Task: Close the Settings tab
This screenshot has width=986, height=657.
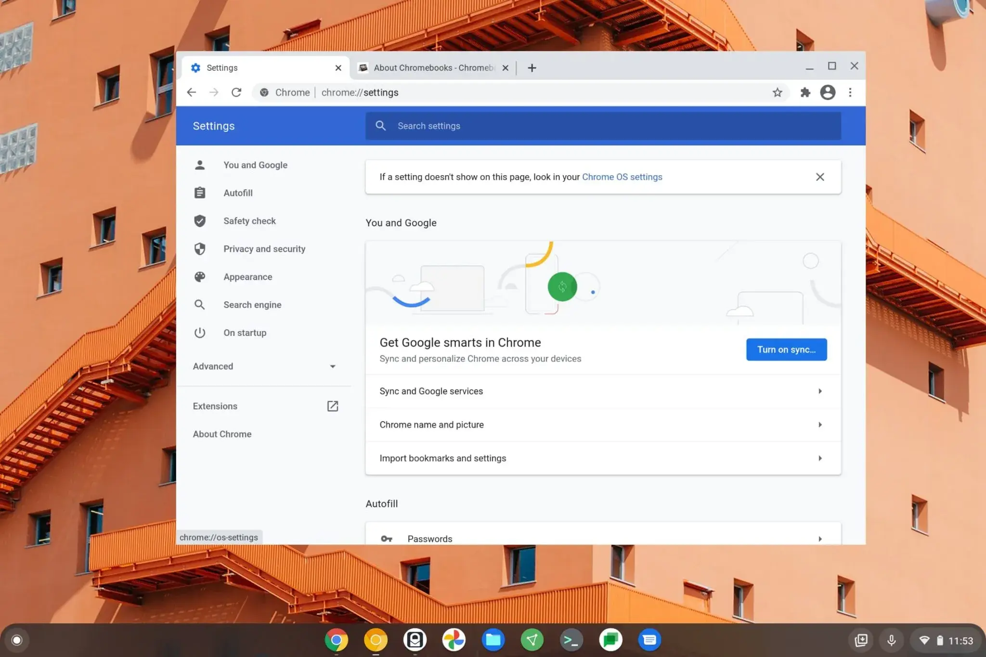Action: pyautogui.click(x=338, y=68)
